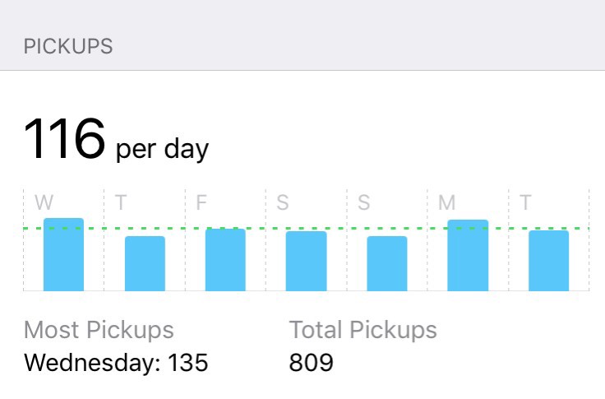Screen dimensions: 605x399
Task: Click the W day label
Action: (44, 203)
